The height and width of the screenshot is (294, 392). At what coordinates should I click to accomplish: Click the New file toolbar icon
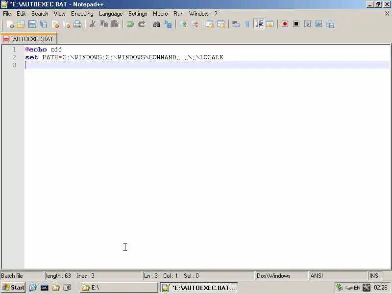point(10,24)
